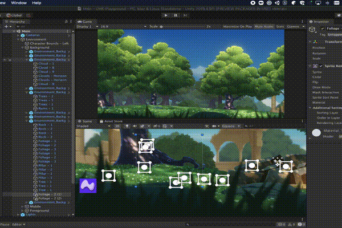This screenshot has height=228, width=342.
Task: Switch to the Hierarchy tab
Action: click(x=15, y=22)
